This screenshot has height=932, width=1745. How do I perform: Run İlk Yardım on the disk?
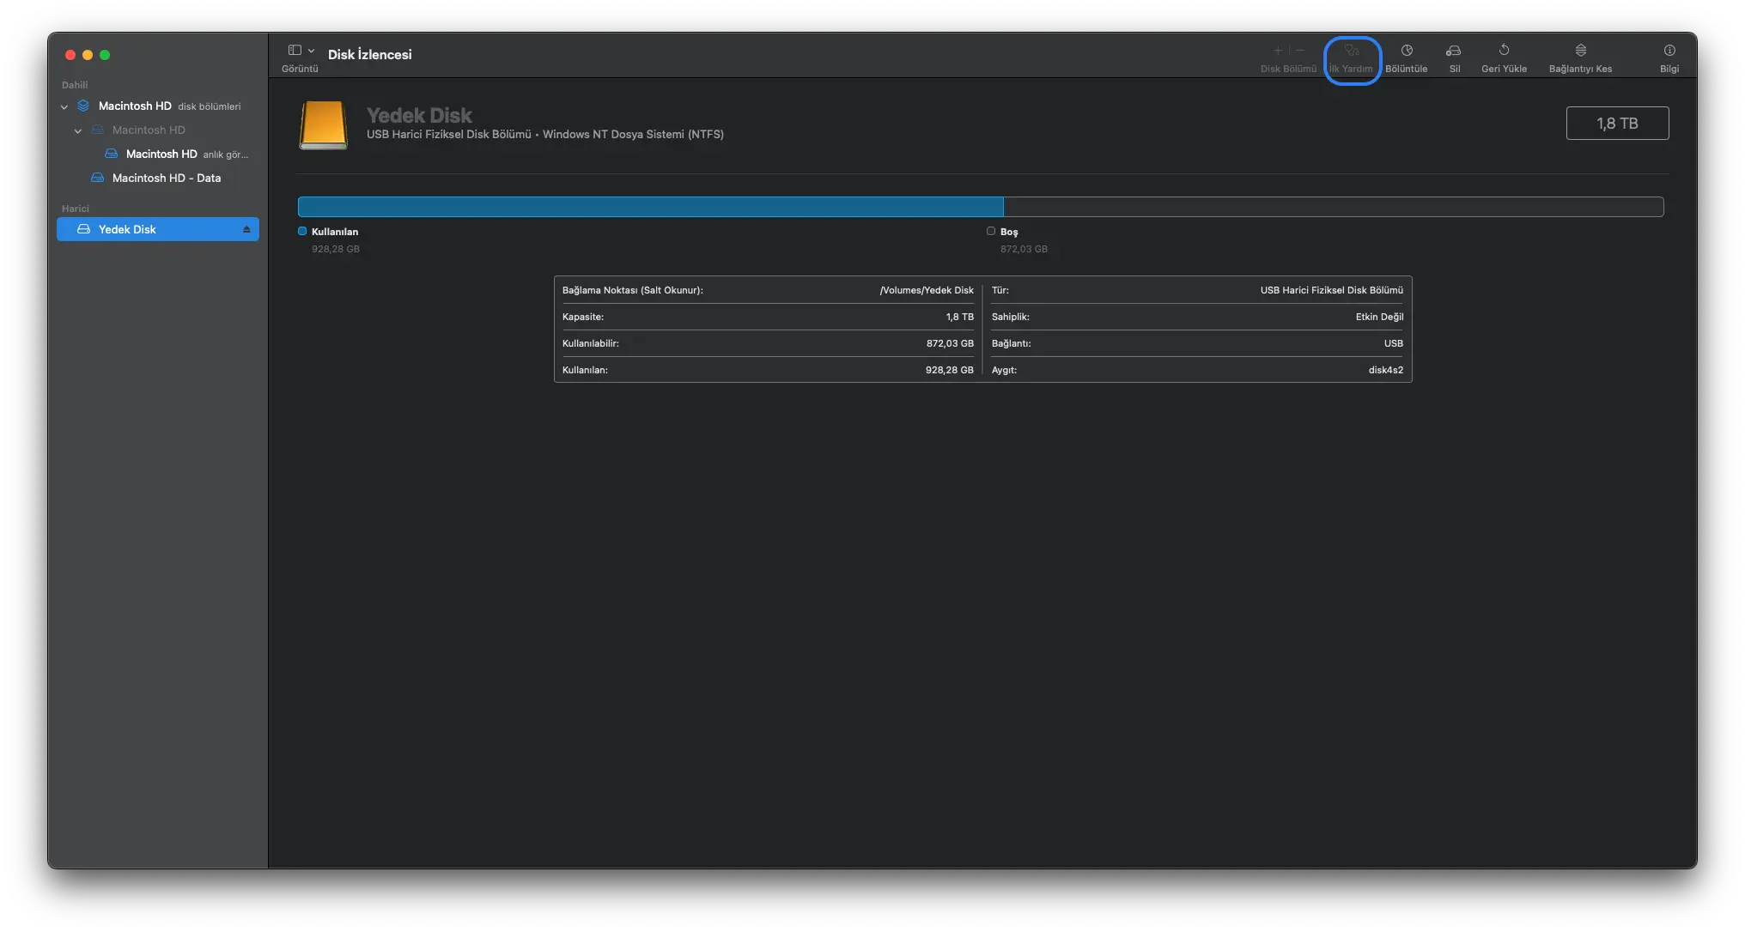coord(1352,58)
